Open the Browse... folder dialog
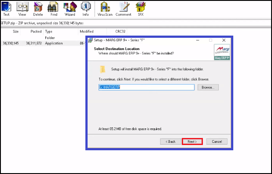This screenshot has width=272, height=174. coord(208,87)
